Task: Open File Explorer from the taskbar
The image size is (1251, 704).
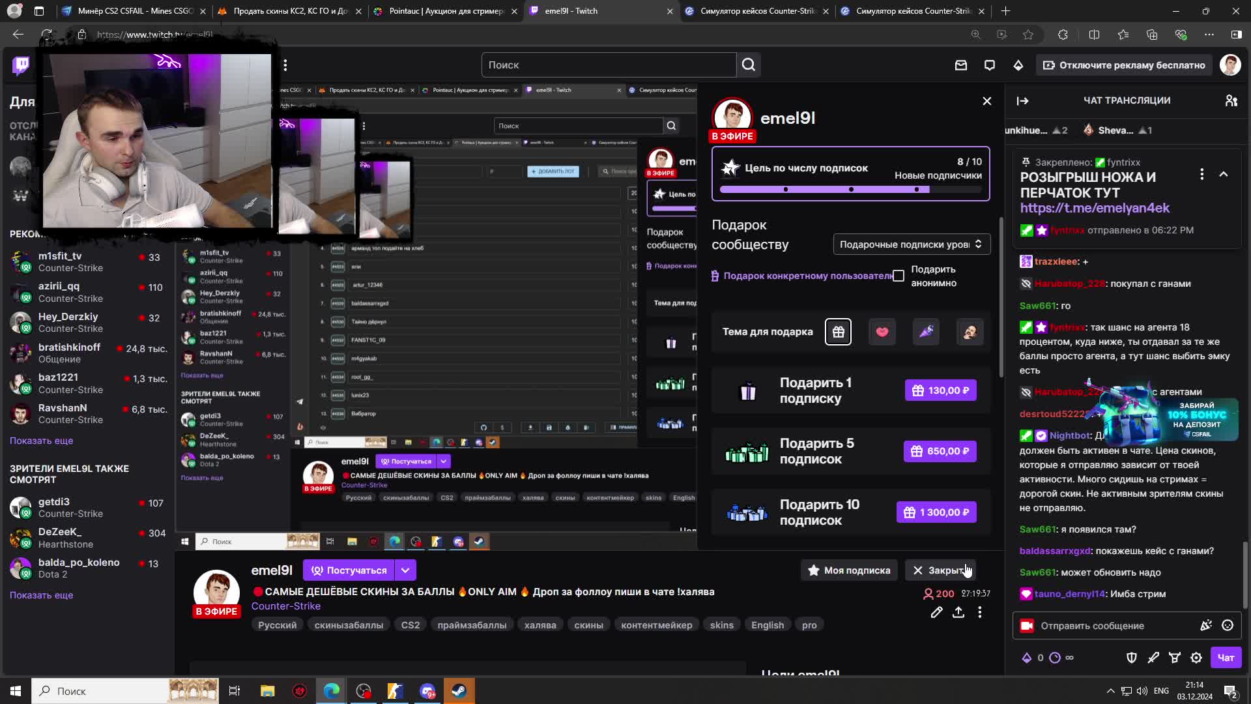Action: point(267,691)
